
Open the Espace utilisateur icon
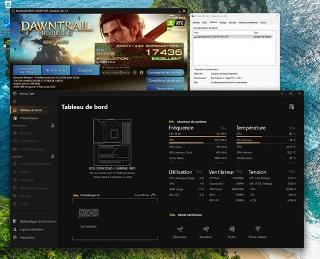pos(15,229)
